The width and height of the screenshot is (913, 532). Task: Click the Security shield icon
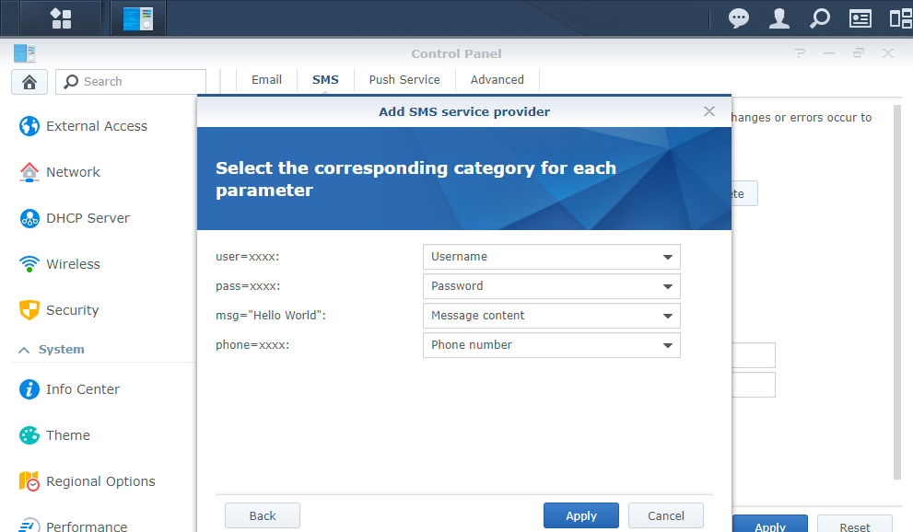(x=29, y=310)
